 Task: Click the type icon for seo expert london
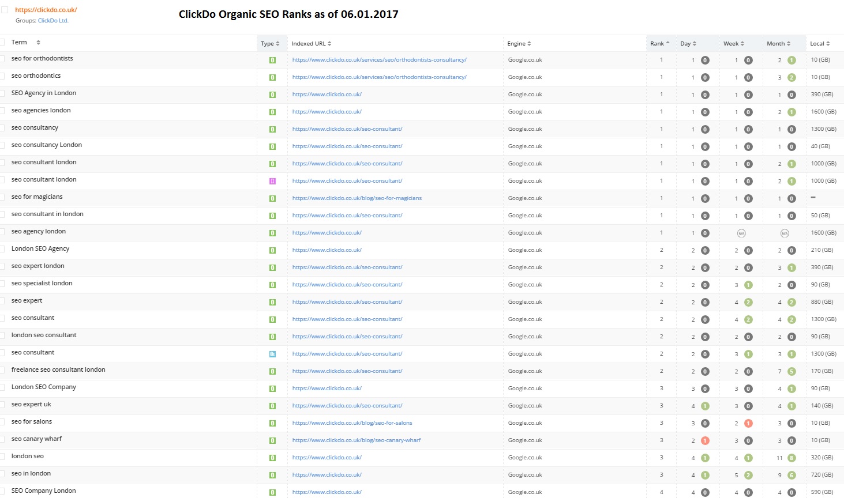[272, 267]
